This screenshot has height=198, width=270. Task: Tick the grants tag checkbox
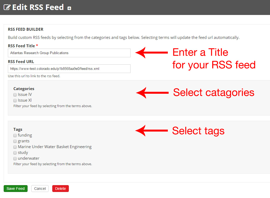coord(15,141)
